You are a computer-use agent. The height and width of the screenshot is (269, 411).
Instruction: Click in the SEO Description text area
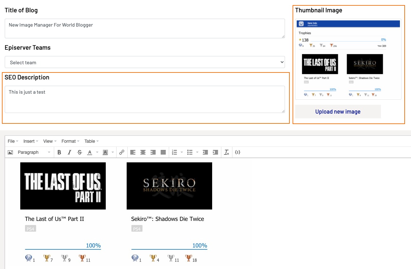(145, 99)
